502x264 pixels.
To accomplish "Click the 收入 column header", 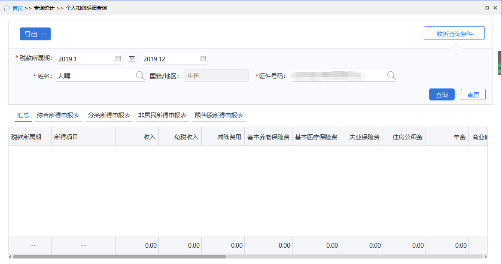I will pyautogui.click(x=137, y=137).
